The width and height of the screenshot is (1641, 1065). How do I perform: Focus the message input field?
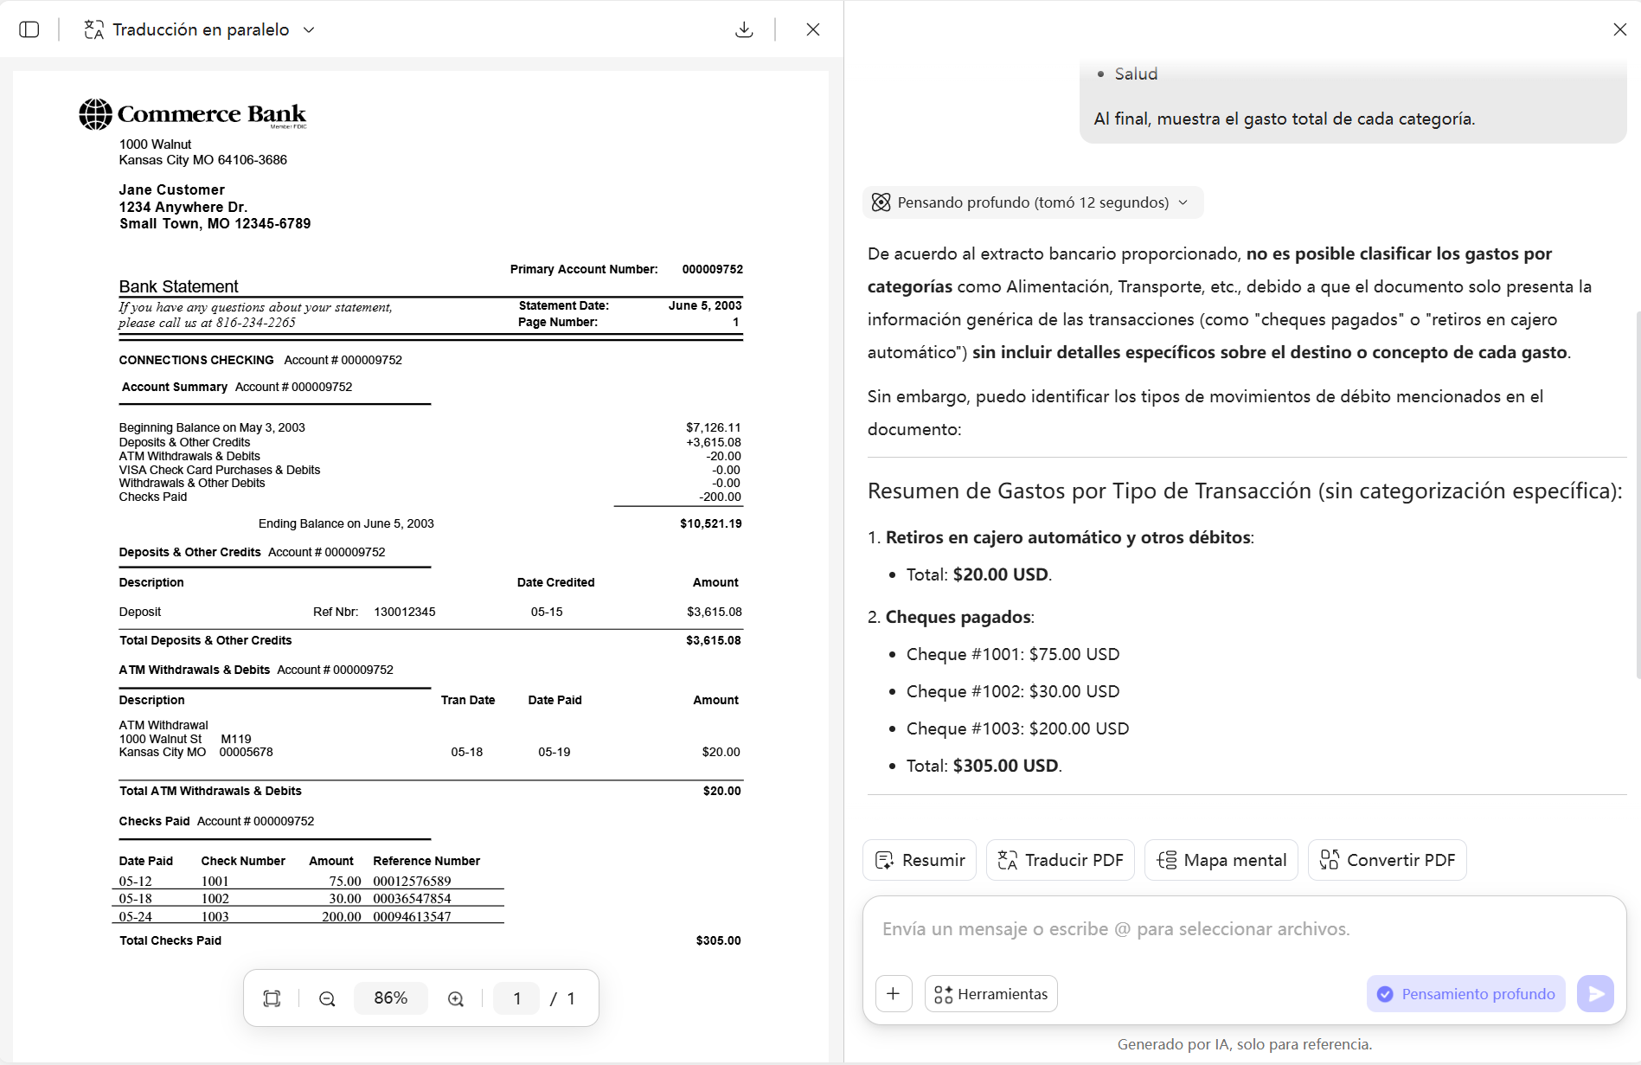(x=1244, y=929)
